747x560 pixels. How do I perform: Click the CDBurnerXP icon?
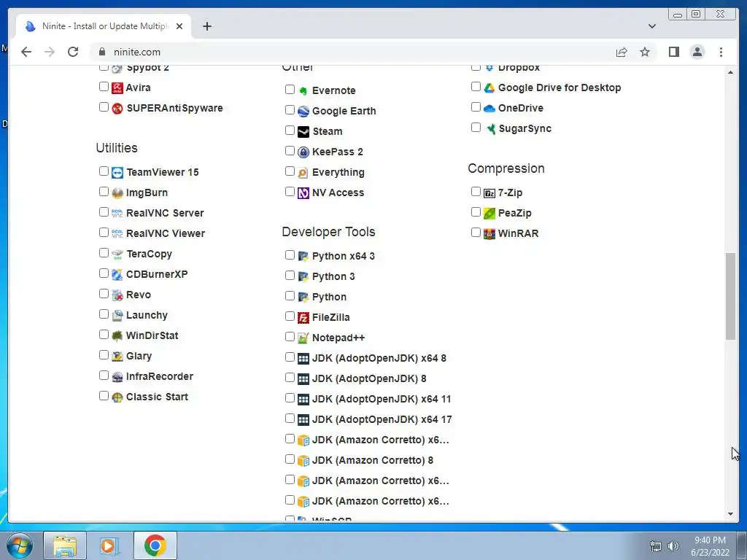117,275
